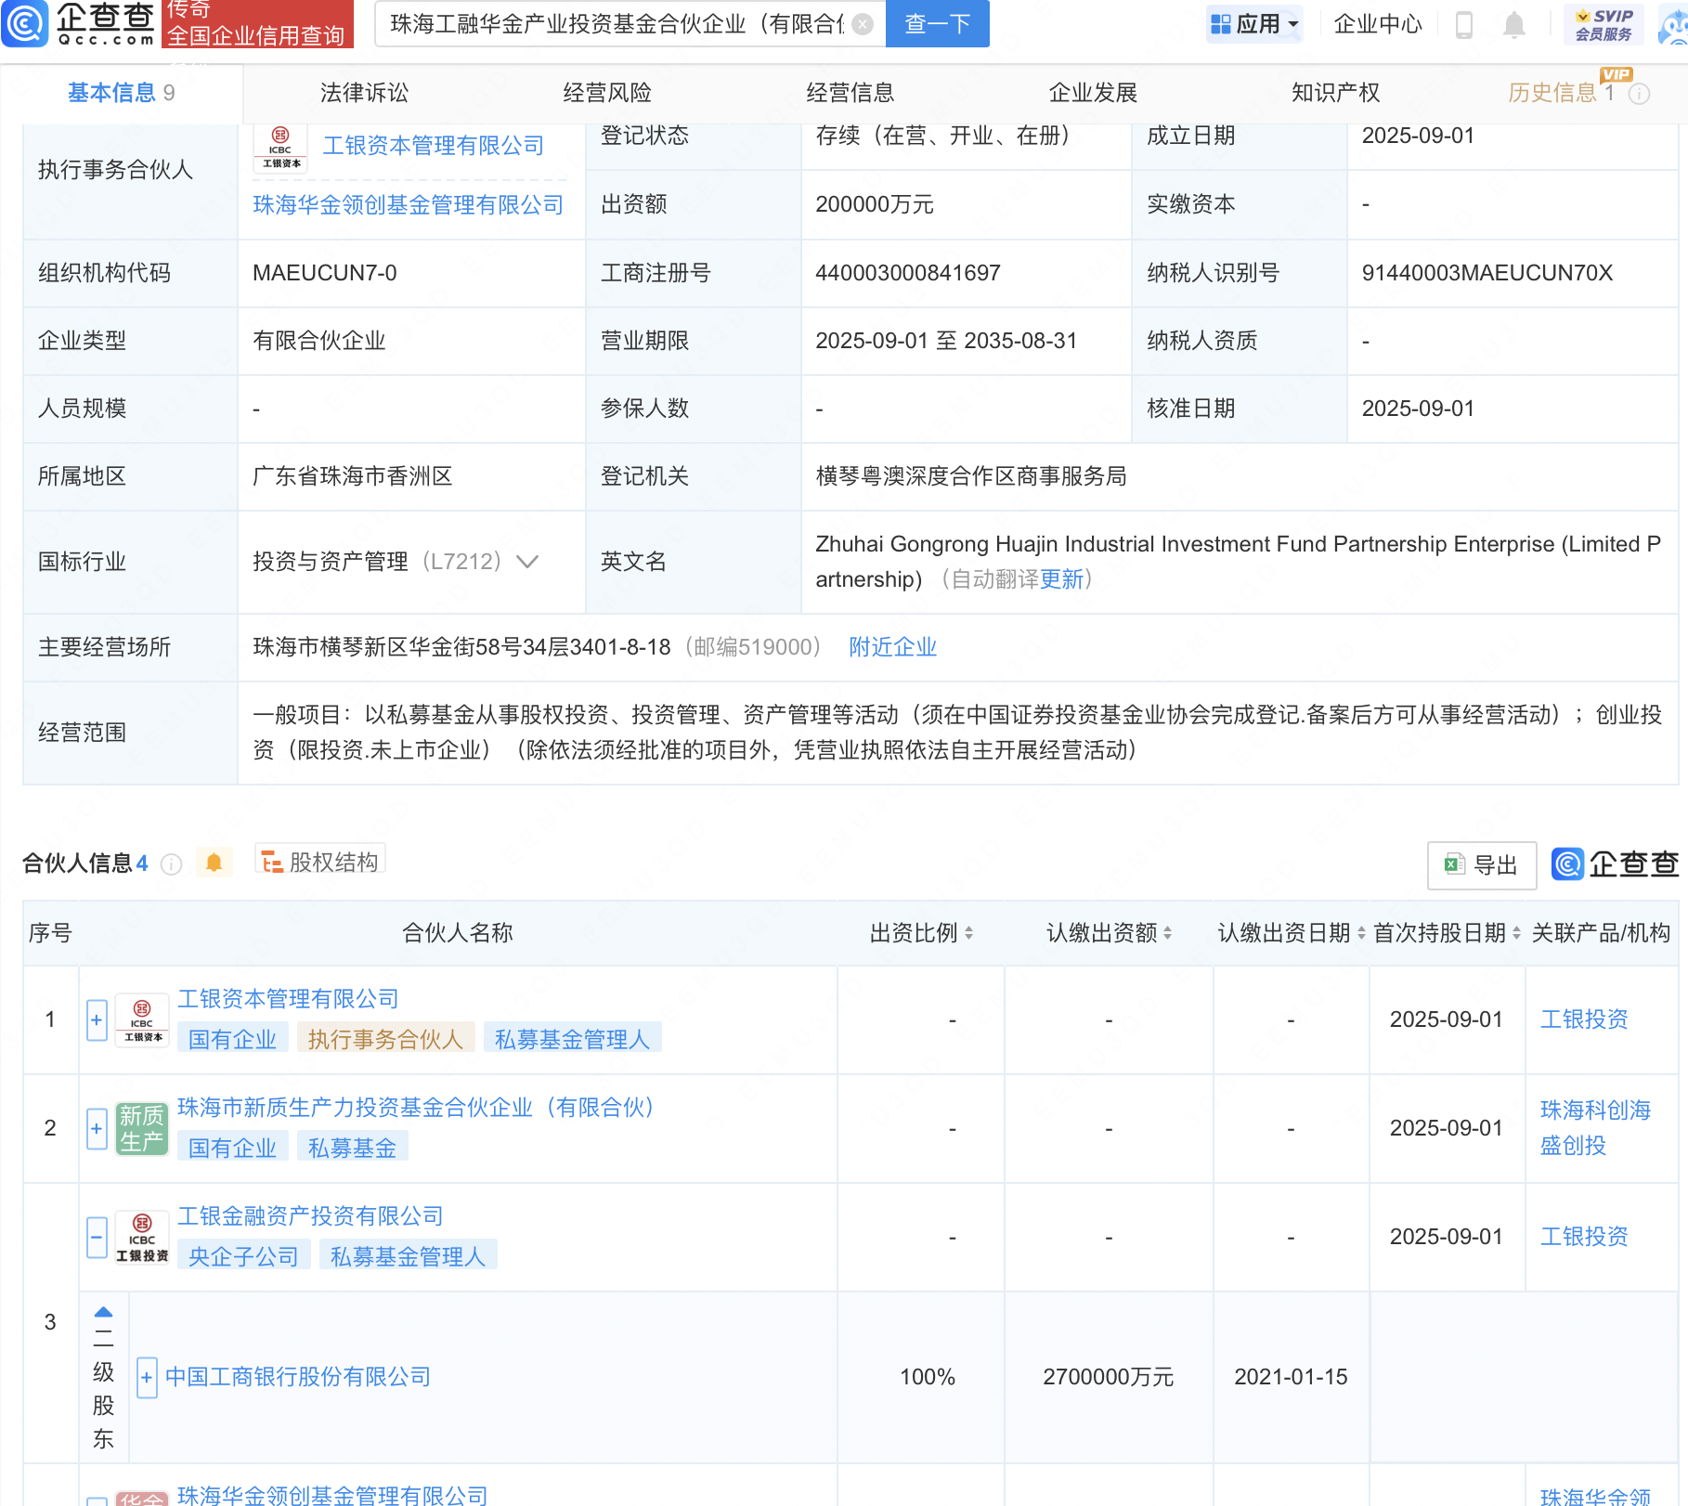Screen dimensions: 1688x1506
Task: Expand 中国工商银行股份有限公司 sub-shareholders
Action: [147, 1377]
